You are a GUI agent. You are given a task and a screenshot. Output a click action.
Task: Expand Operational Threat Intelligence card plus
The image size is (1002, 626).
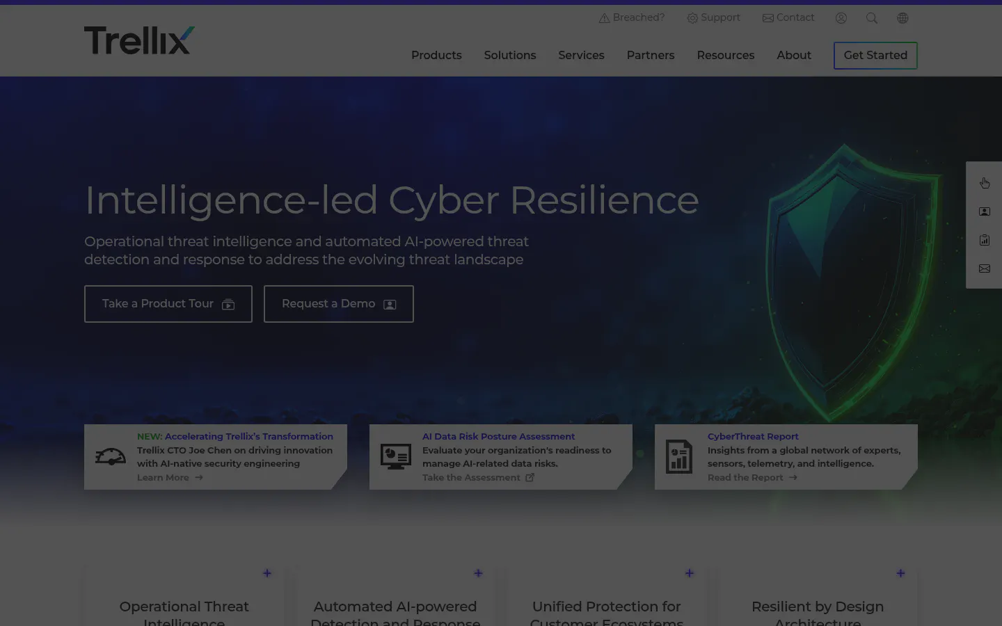click(x=267, y=573)
